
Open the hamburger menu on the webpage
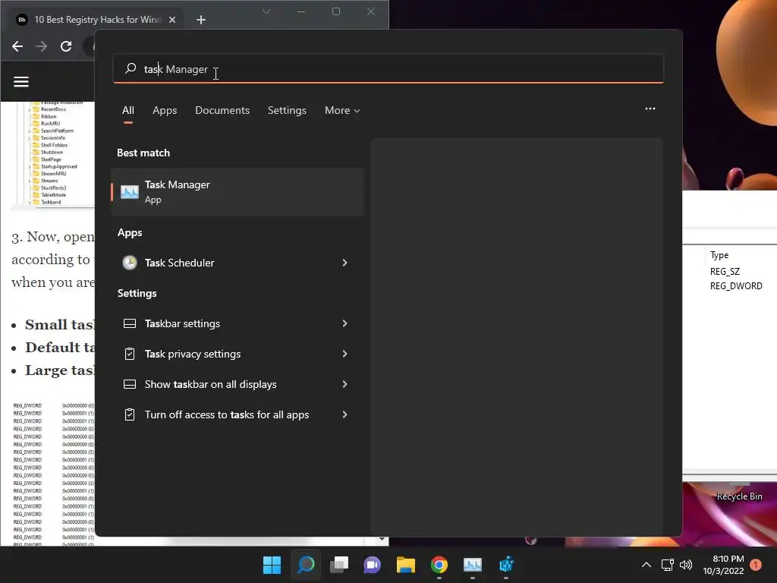20,82
